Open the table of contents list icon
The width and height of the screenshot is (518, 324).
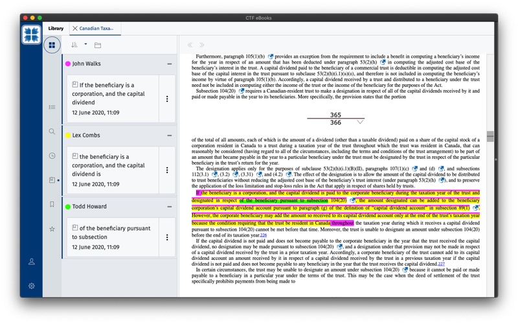(52, 107)
